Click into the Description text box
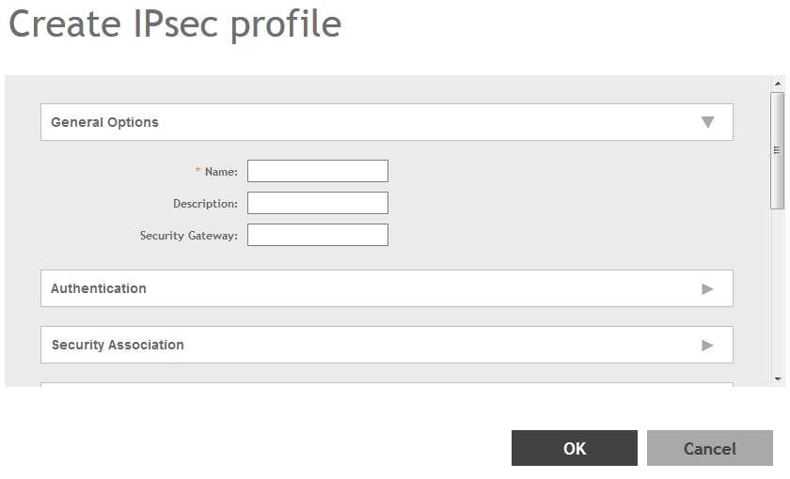This screenshot has height=479, width=790. [317, 203]
